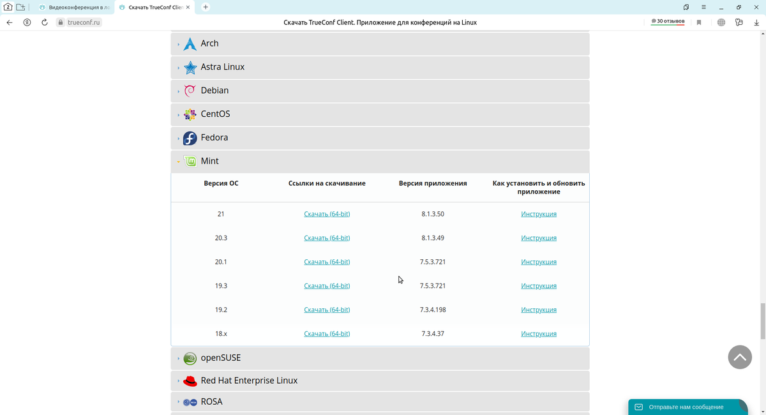The width and height of the screenshot is (766, 415).
Task: Open Инструкция for Mint 19.3
Action: coord(539,286)
